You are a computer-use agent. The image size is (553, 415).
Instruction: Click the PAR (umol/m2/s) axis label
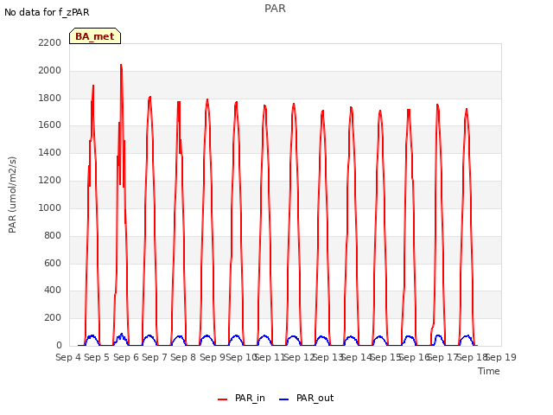(x=12, y=195)
